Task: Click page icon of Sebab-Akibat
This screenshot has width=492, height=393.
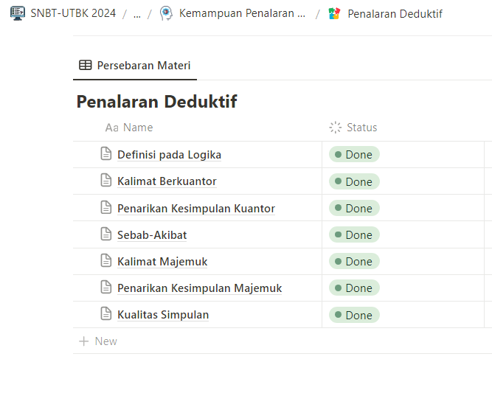Action: click(106, 234)
